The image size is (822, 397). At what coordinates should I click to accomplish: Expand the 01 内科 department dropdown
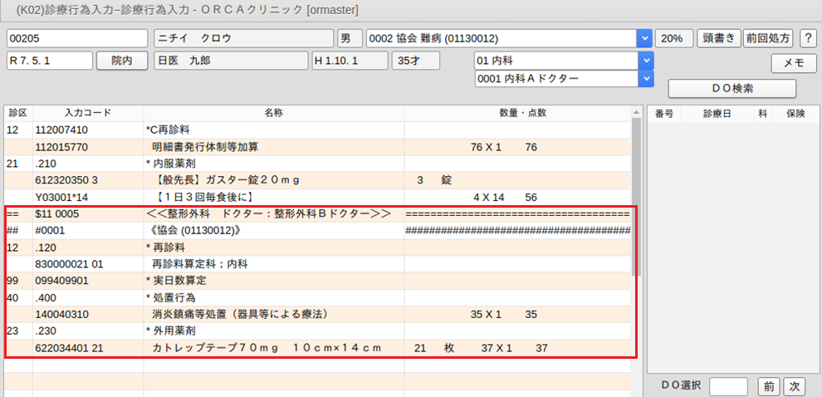pyautogui.click(x=647, y=61)
